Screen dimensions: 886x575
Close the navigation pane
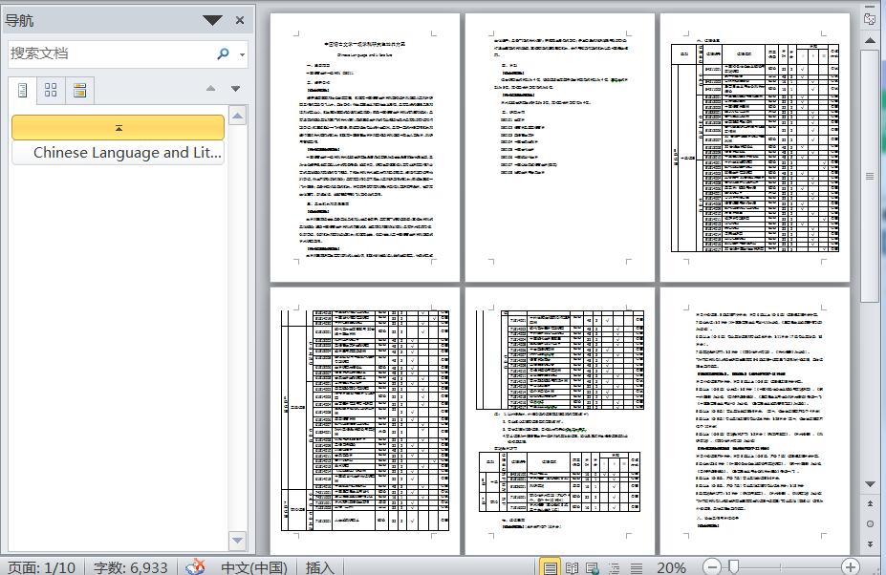pyautogui.click(x=240, y=20)
